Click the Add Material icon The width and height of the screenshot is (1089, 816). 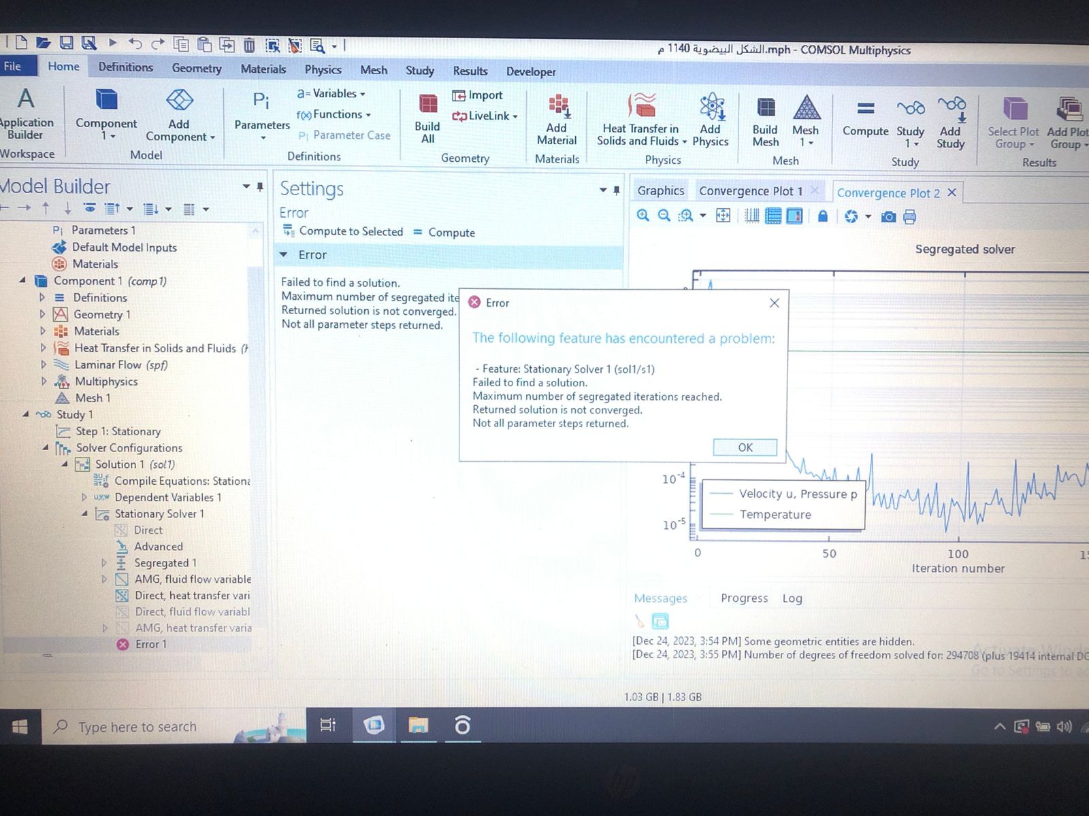pos(557,107)
